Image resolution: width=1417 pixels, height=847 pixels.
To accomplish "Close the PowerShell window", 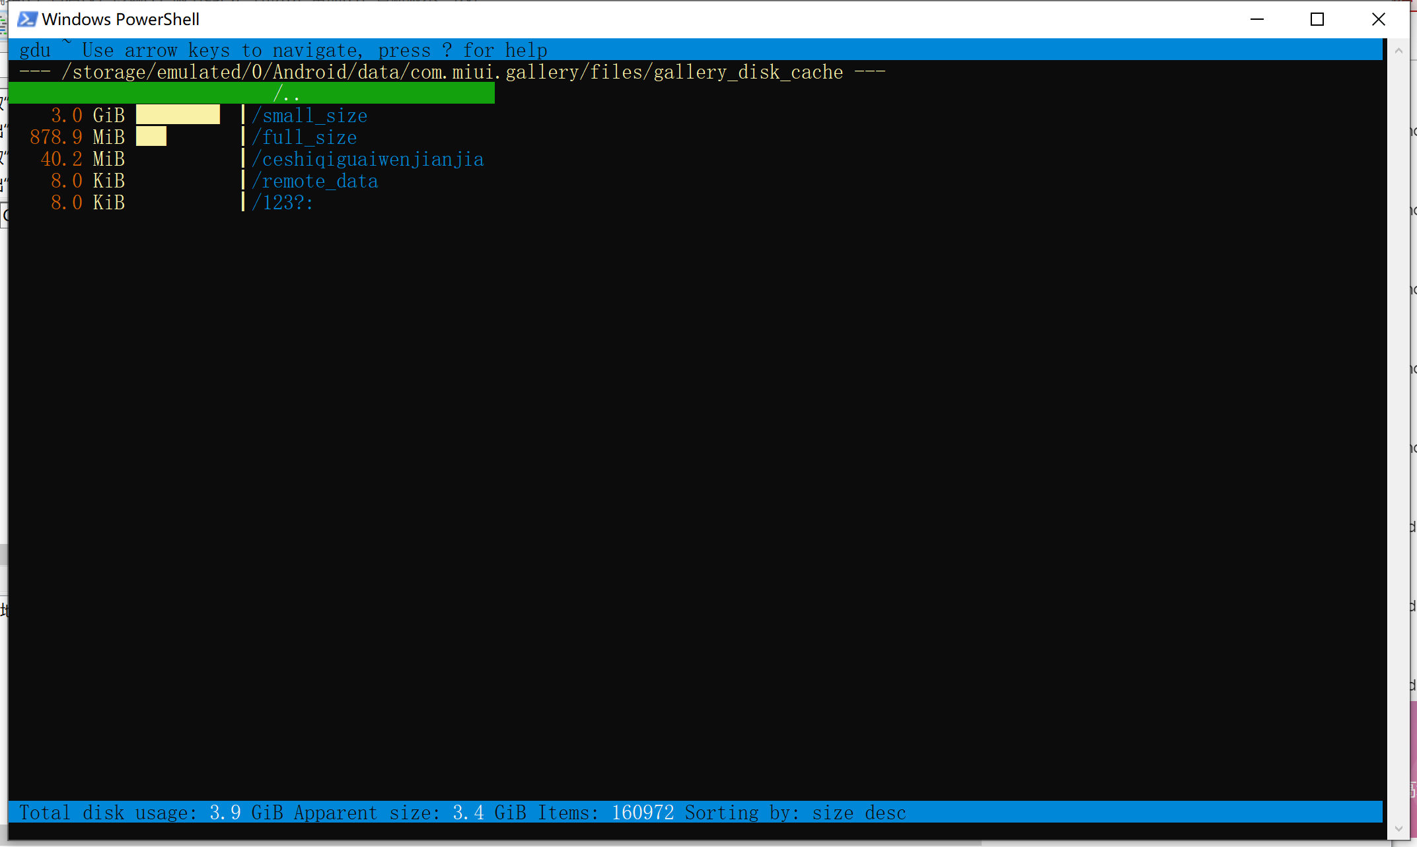I will pyautogui.click(x=1378, y=19).
